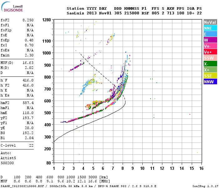Click the B1 value 2.04
The image size is (219, 188).
click(29, 138)
